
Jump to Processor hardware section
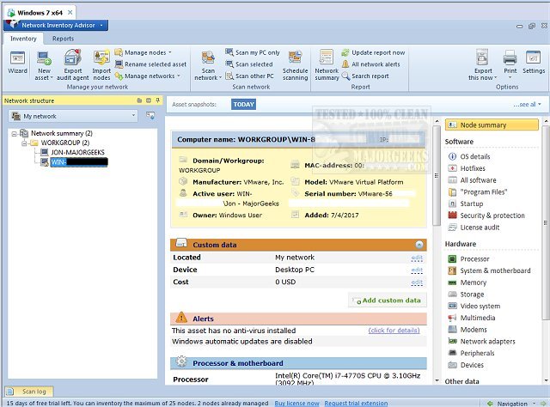[468, 259]
